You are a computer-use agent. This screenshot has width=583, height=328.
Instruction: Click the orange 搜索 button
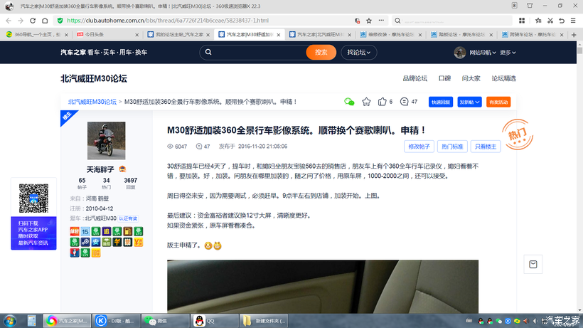[x=321, y=52]
